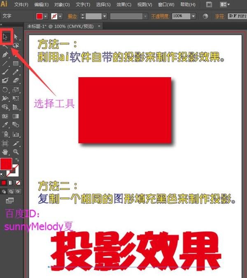Select the Line Segment tool

click(x=5, y=63)
